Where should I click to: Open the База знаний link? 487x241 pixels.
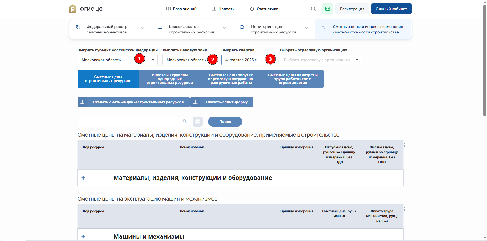pyautogui.click(x=181, y=9)
